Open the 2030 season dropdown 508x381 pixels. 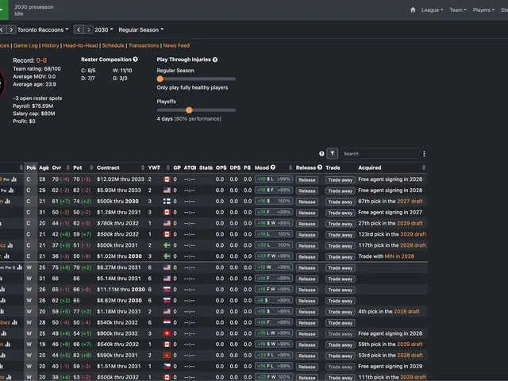pyautogui.click(x=104, y=30)
